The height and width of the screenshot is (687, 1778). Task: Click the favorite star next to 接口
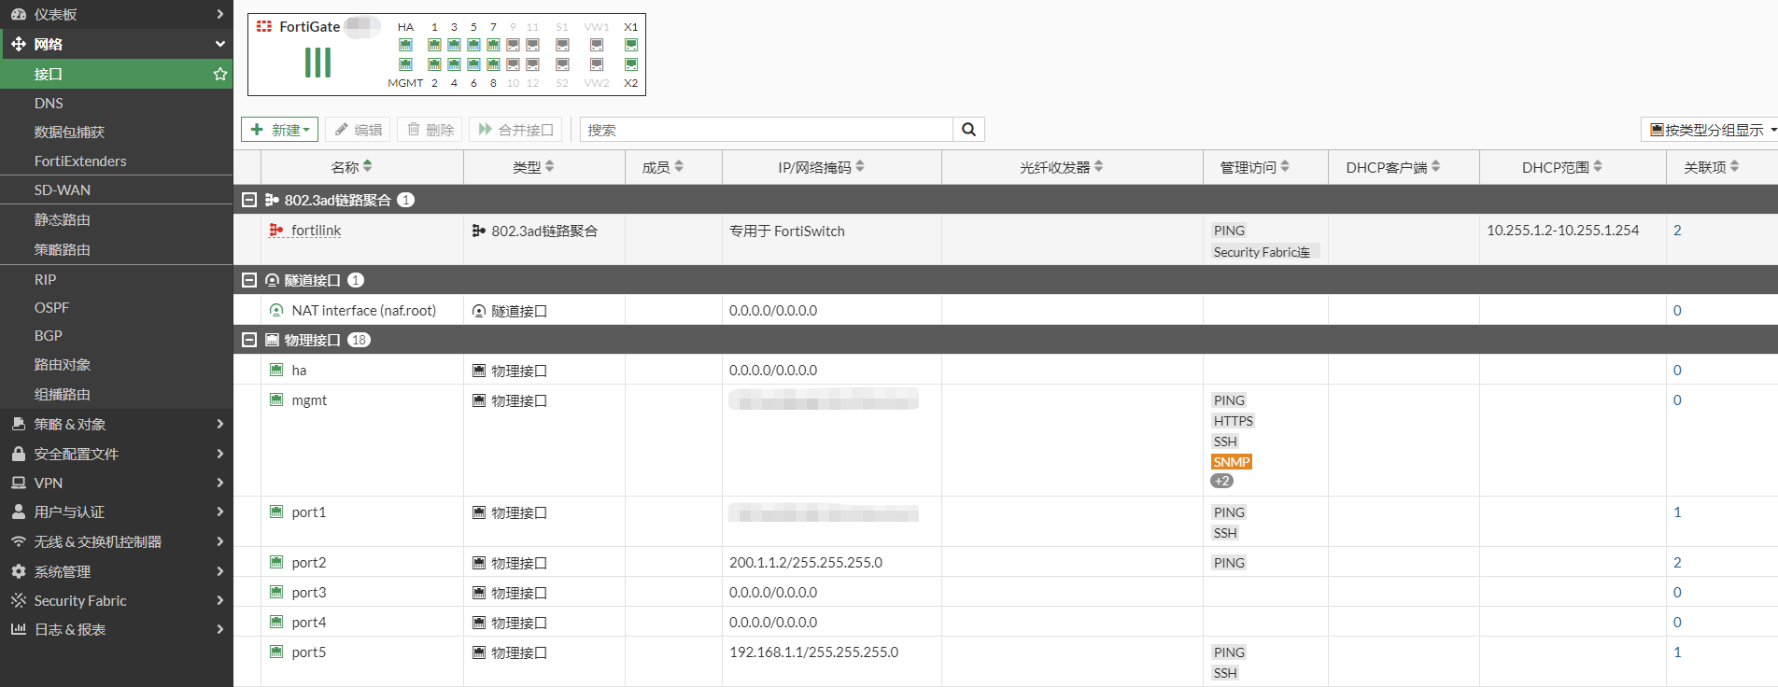[x=220, y=74]
